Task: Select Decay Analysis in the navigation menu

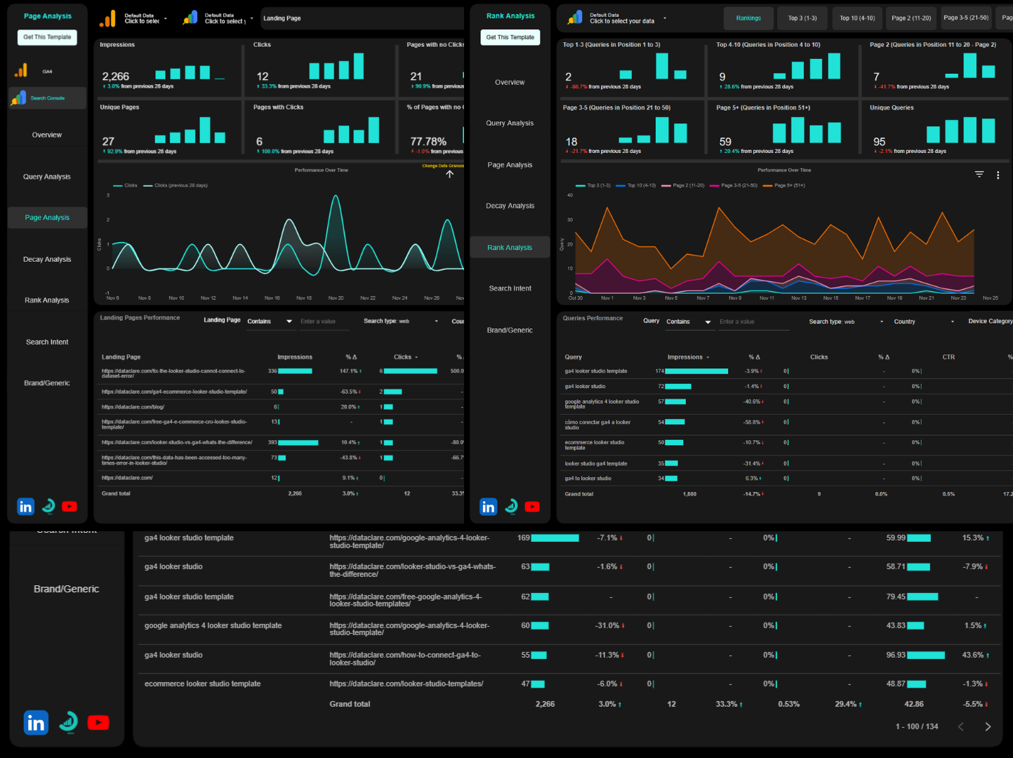Action: [x=510, y=206]
